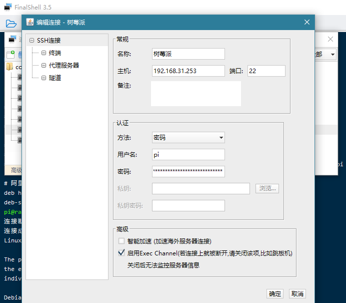Collapse the SSH连接 tree node

31,41
